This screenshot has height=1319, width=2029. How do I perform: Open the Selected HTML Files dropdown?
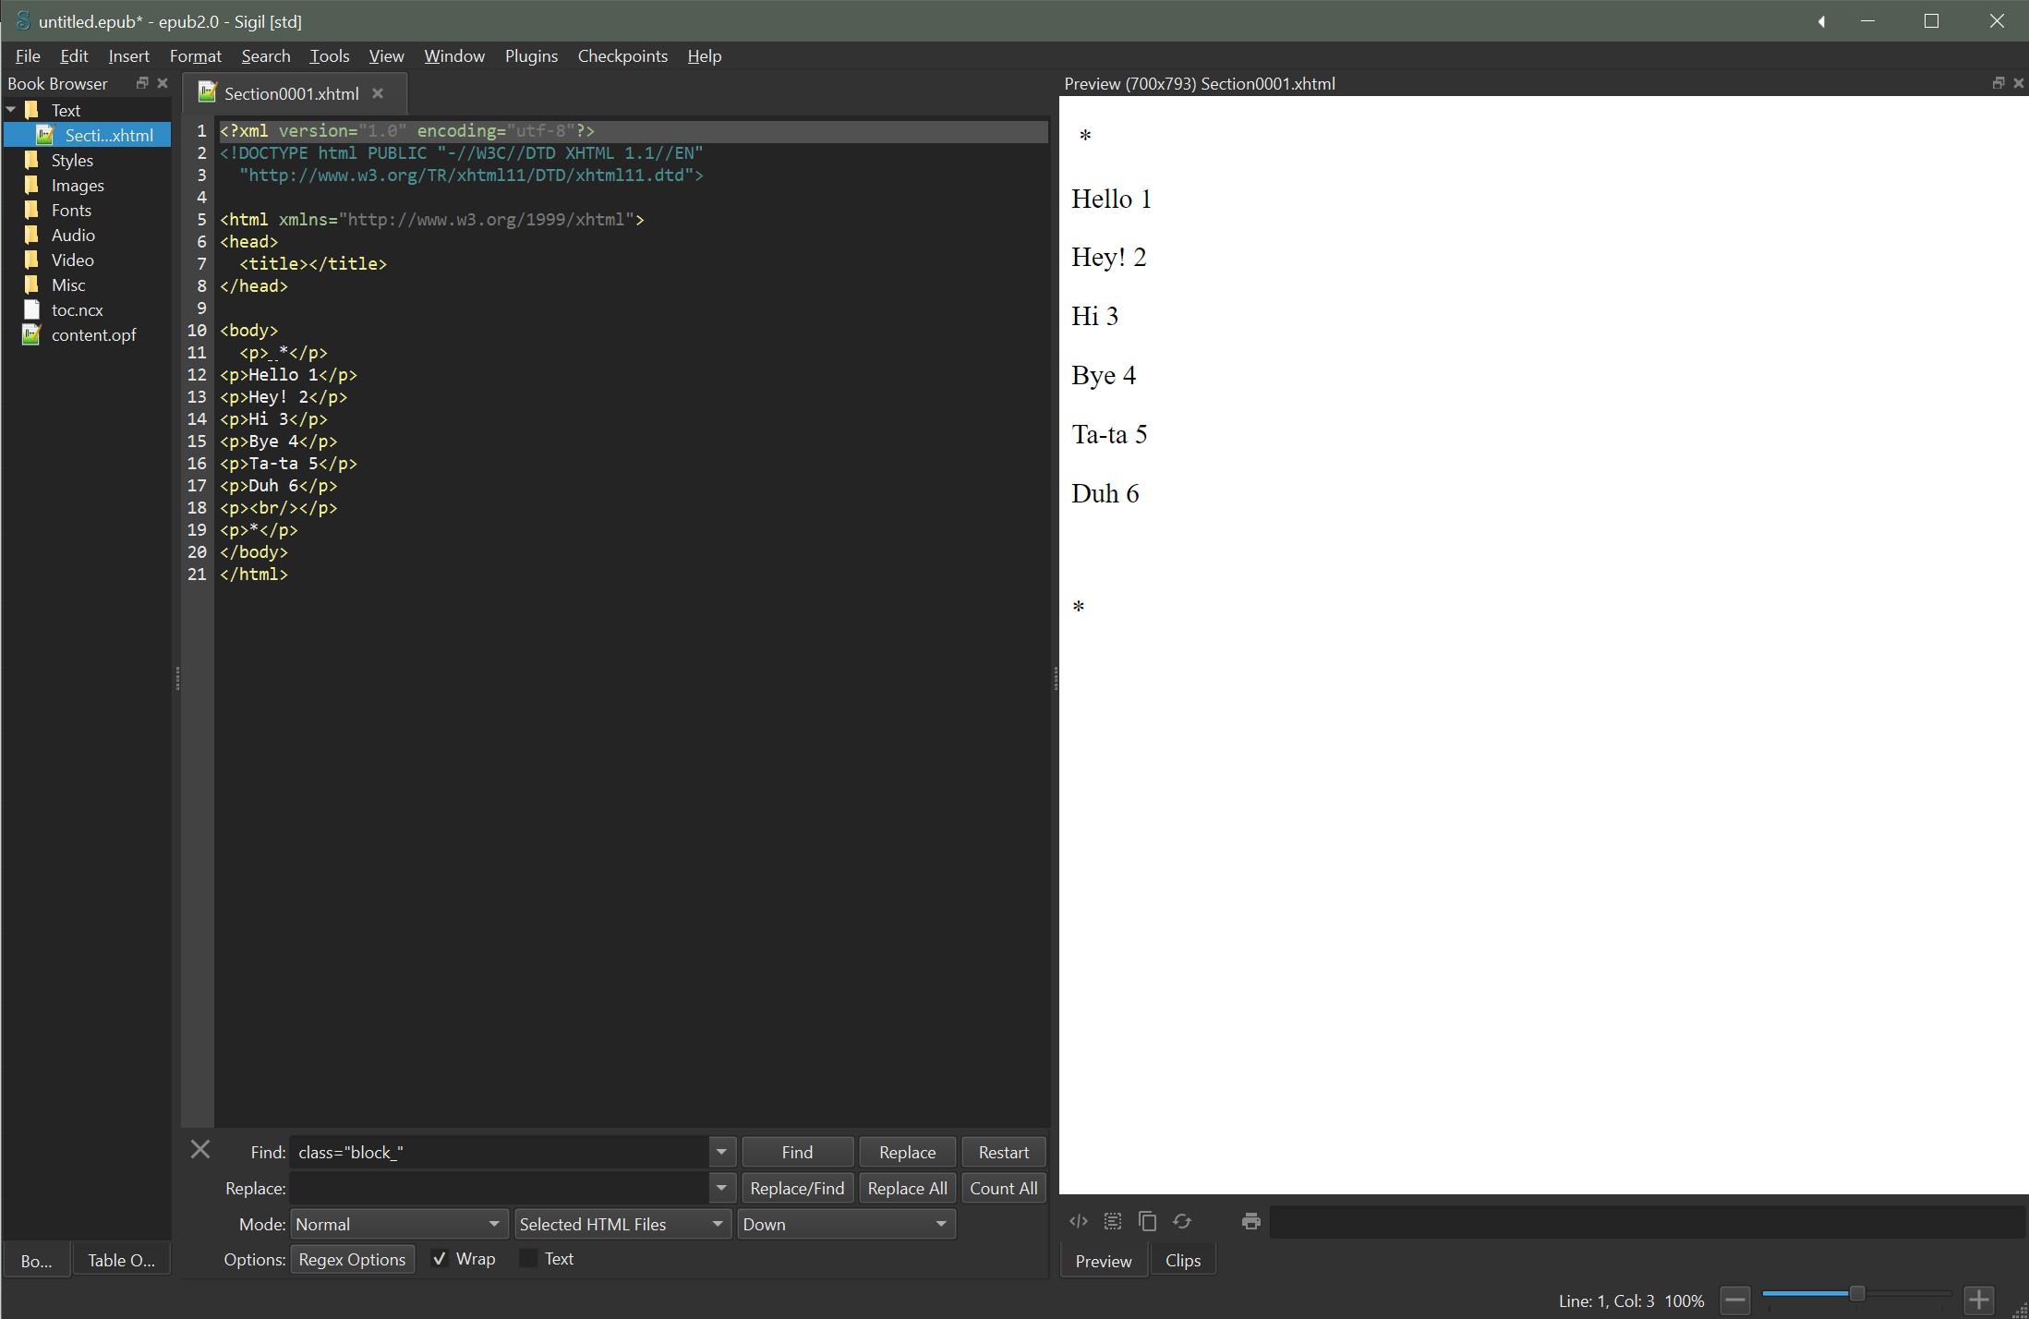(622, 1224)
